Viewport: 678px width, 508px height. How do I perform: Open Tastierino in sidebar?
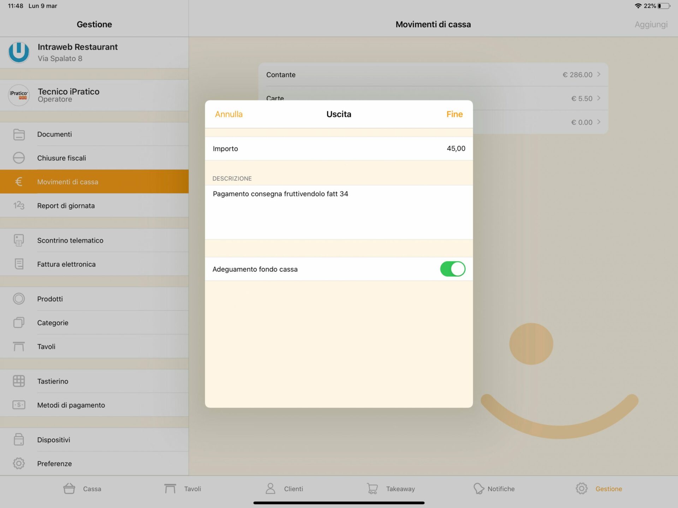94,381
